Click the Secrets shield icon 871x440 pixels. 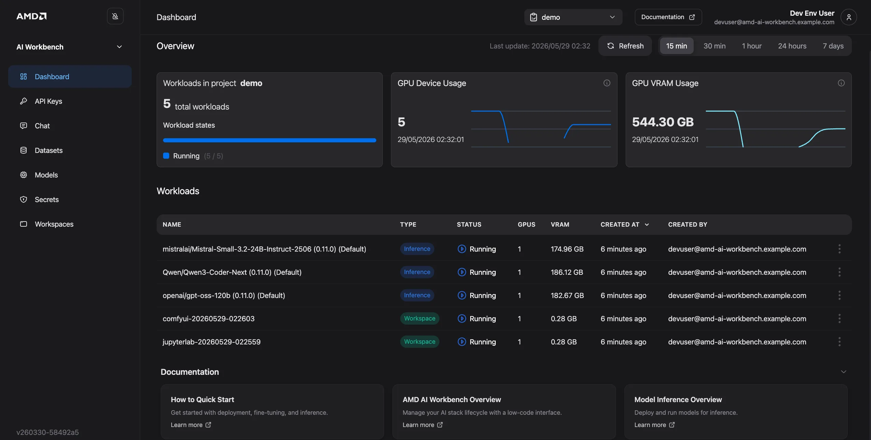click(x=24, y=199)
